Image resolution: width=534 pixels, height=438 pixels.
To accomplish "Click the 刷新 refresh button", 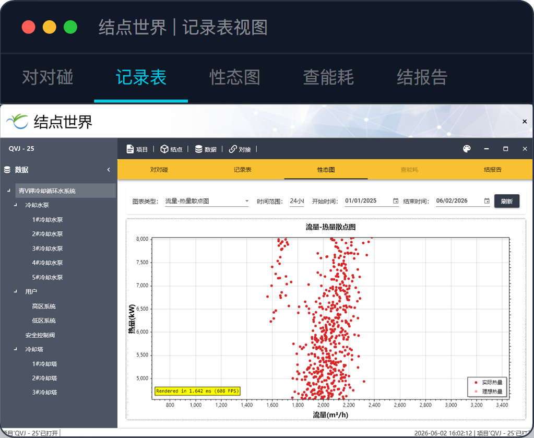I will click(x=507, y=202).
